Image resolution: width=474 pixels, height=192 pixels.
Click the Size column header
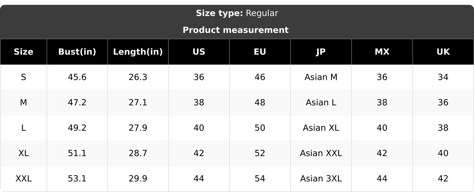[x=23, y=52]
